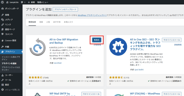Screen dimensions: 184x96
Task: Click 最終更新: 1か月前 text
Action: (x=94, y=77)
